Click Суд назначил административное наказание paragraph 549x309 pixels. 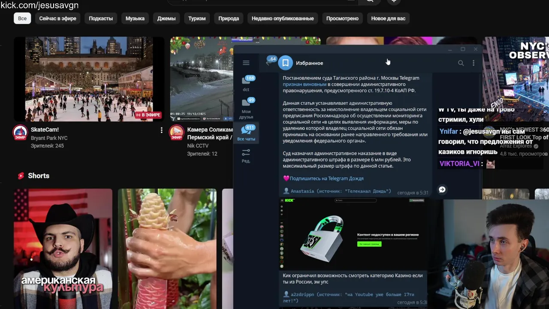(347, 160)
